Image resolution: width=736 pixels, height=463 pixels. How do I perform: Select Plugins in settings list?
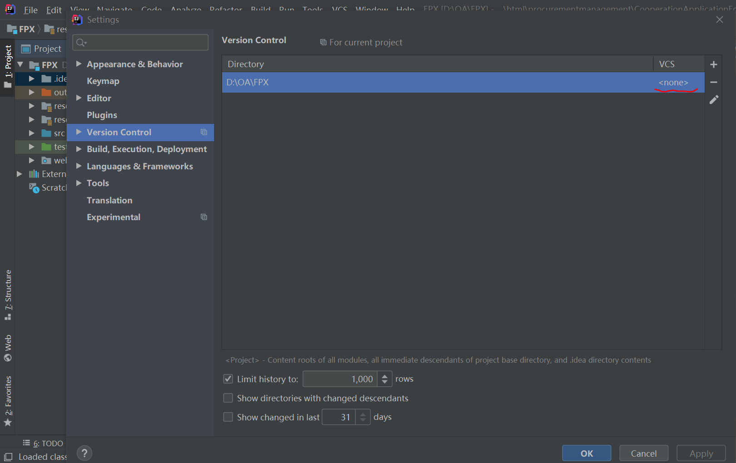point(102,115)
